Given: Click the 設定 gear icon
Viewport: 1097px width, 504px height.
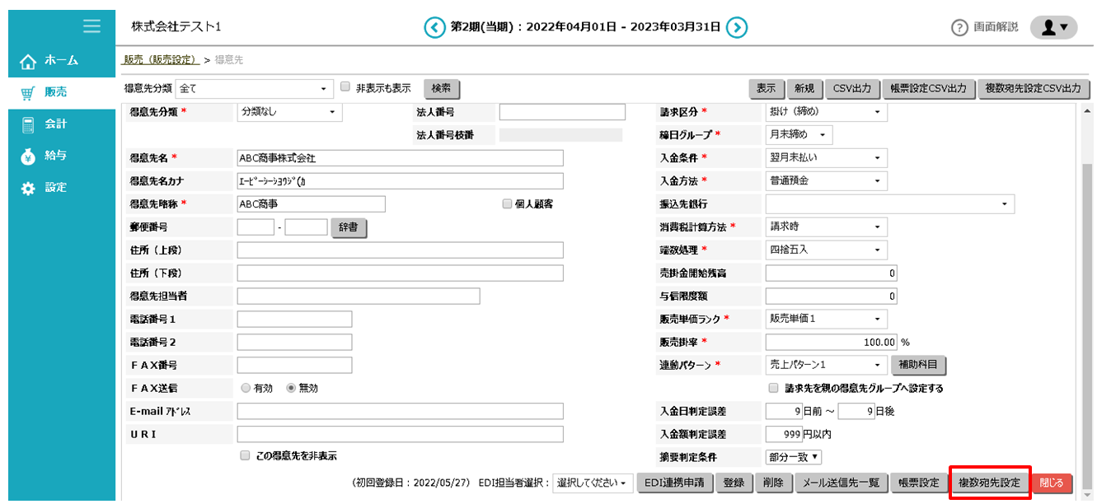Looking at the screenshot, I should [29, 188].
